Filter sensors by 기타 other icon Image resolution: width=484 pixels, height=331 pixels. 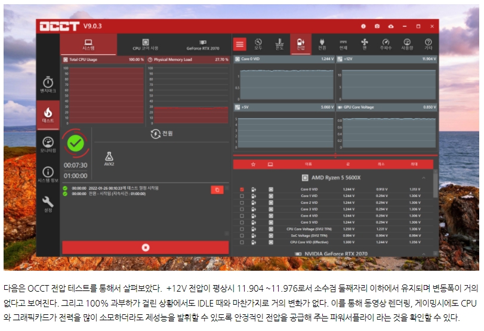pos(428,44)
